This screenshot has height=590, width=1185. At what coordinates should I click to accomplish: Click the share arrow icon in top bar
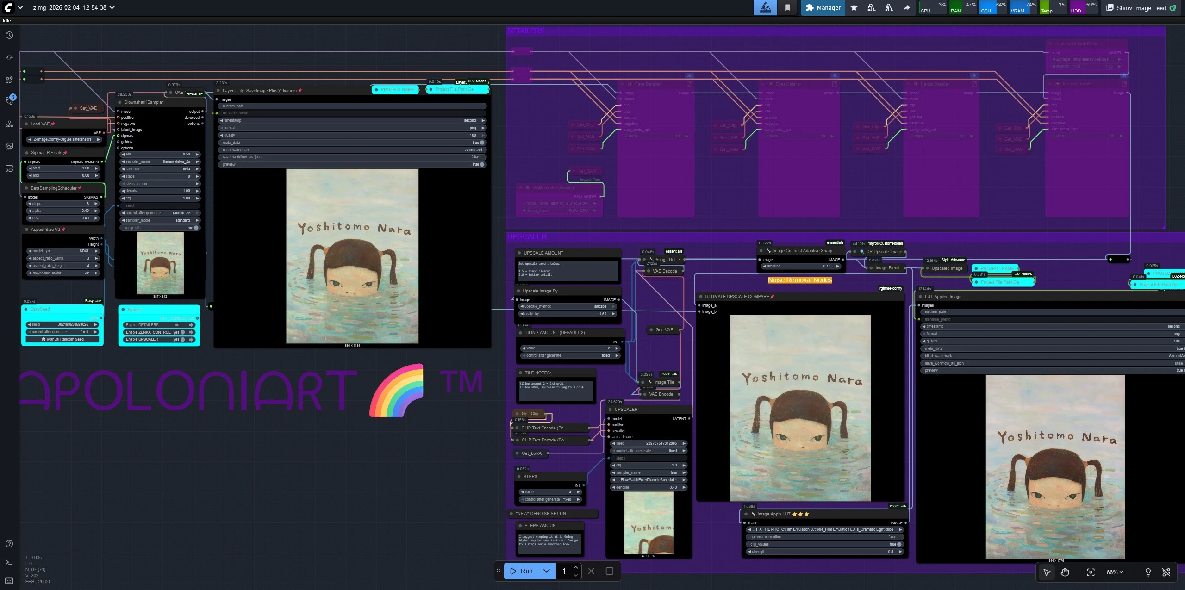(x=906, y=8)
